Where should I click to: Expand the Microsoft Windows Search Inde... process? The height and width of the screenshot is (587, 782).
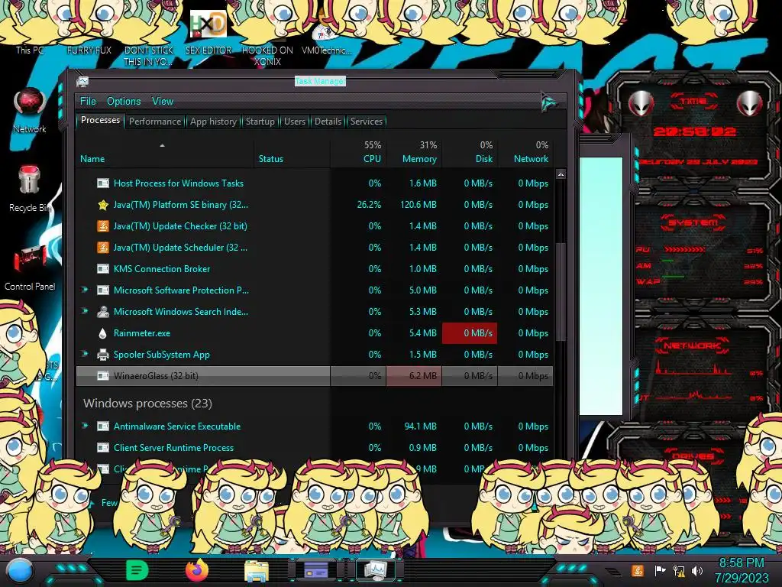(85, 311)
